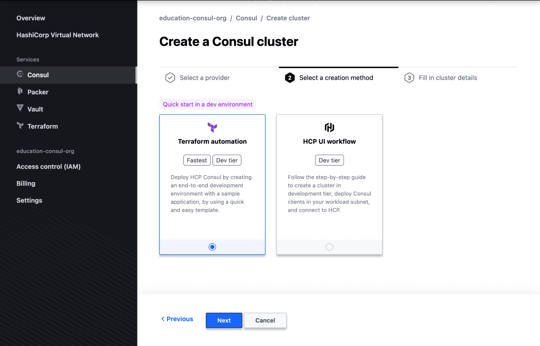Click the checkmark icon on Select a provider
This screenshot has width=540, height=346.
(x=169, y=78)
